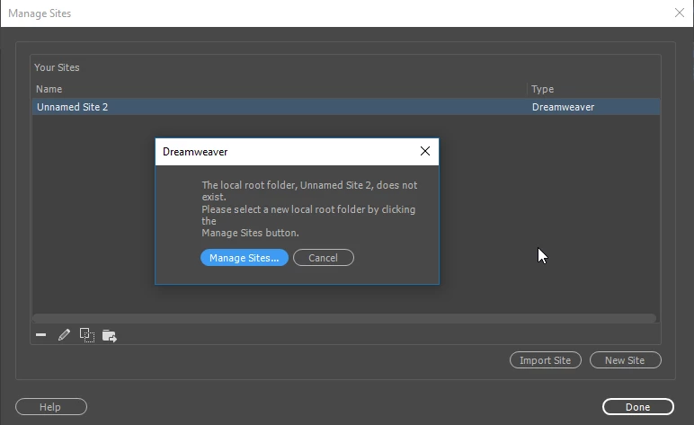Export the selected site icon
The height and width of the screenshot is (425, 694).
point(110,336)
